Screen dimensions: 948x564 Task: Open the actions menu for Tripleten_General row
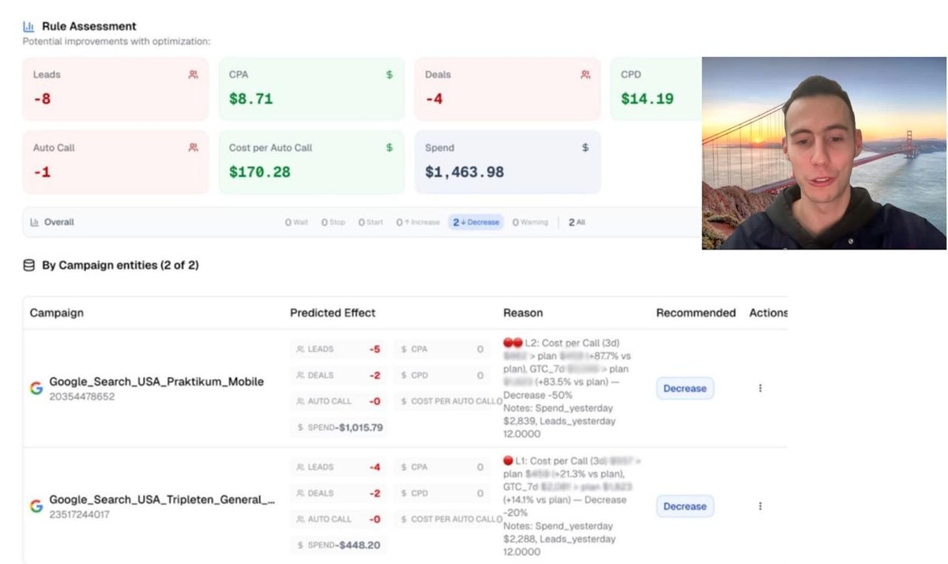[760, 506]
